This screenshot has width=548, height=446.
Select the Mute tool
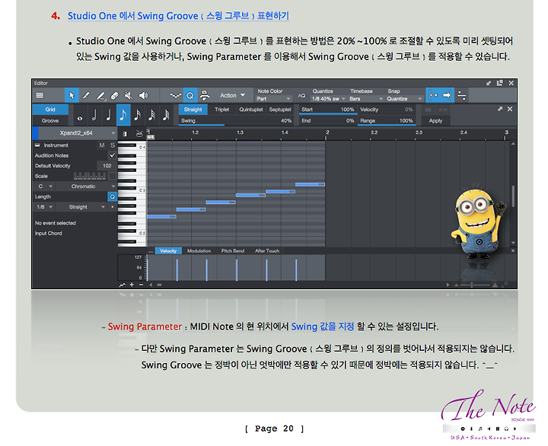click(129, 95)
